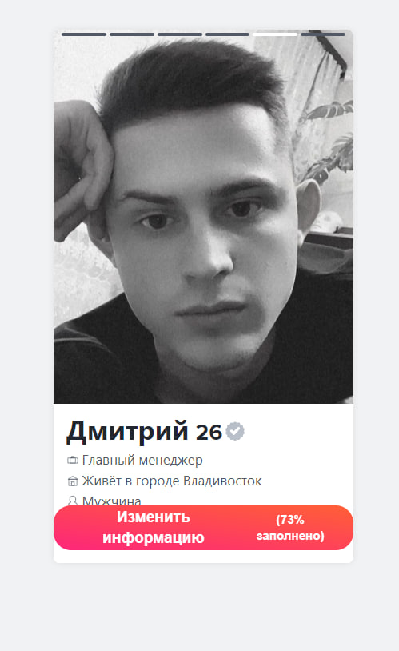Jump to the first photo indicator segment
Screen dimensions: 399x651
coord(84,34)
